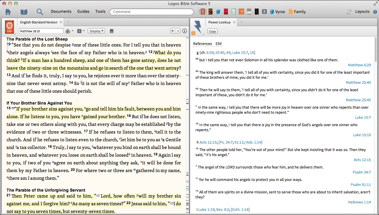This screenshot has height=215, width=379.
Task: Go to the Home page icon
Action: [x=8, y=12]
